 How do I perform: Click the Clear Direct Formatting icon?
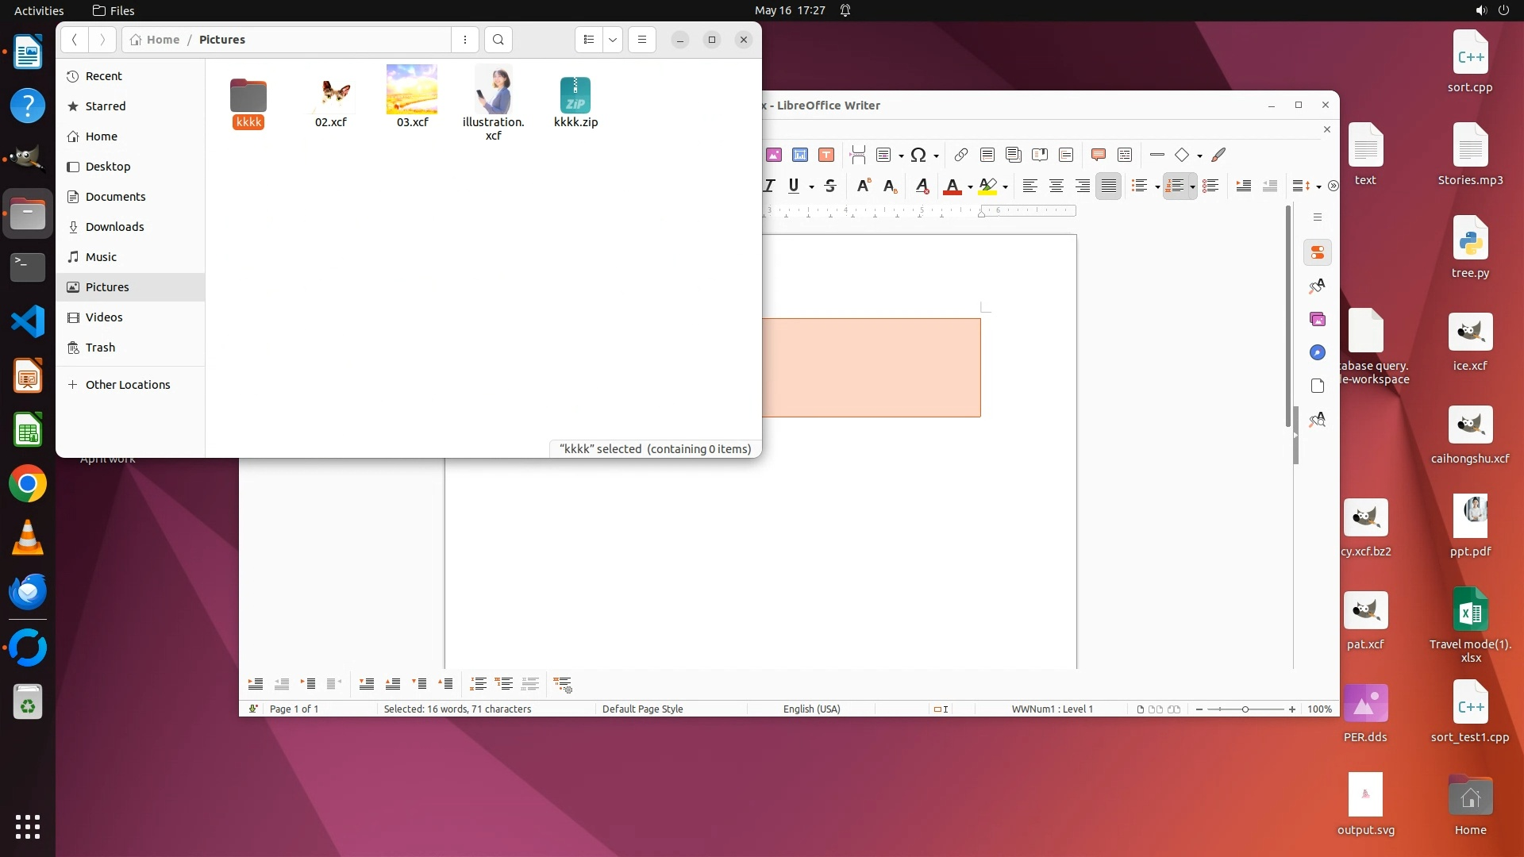[x=922, y=186]
